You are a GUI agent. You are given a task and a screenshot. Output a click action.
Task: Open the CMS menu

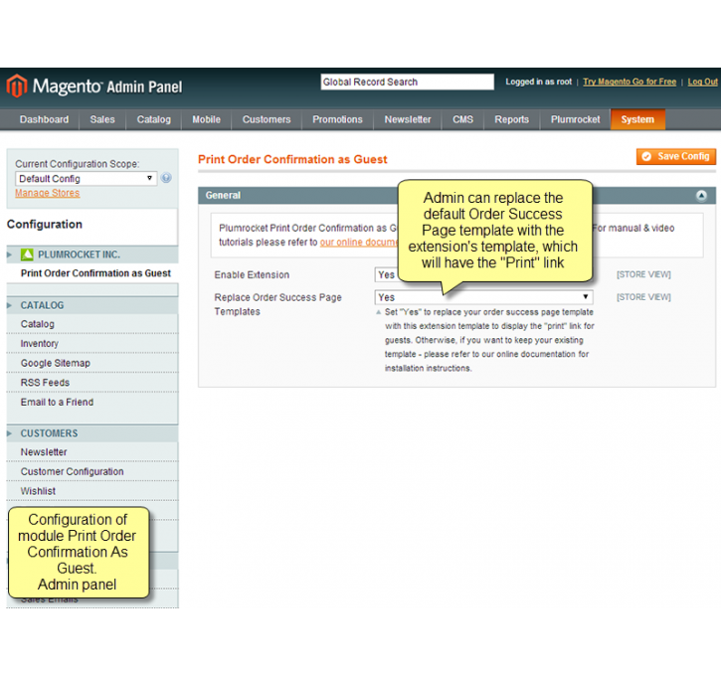coord(462,119)
